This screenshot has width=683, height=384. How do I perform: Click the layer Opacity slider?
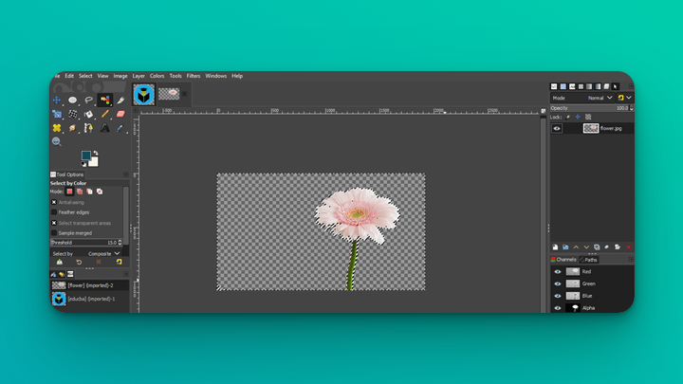[588, 108]
